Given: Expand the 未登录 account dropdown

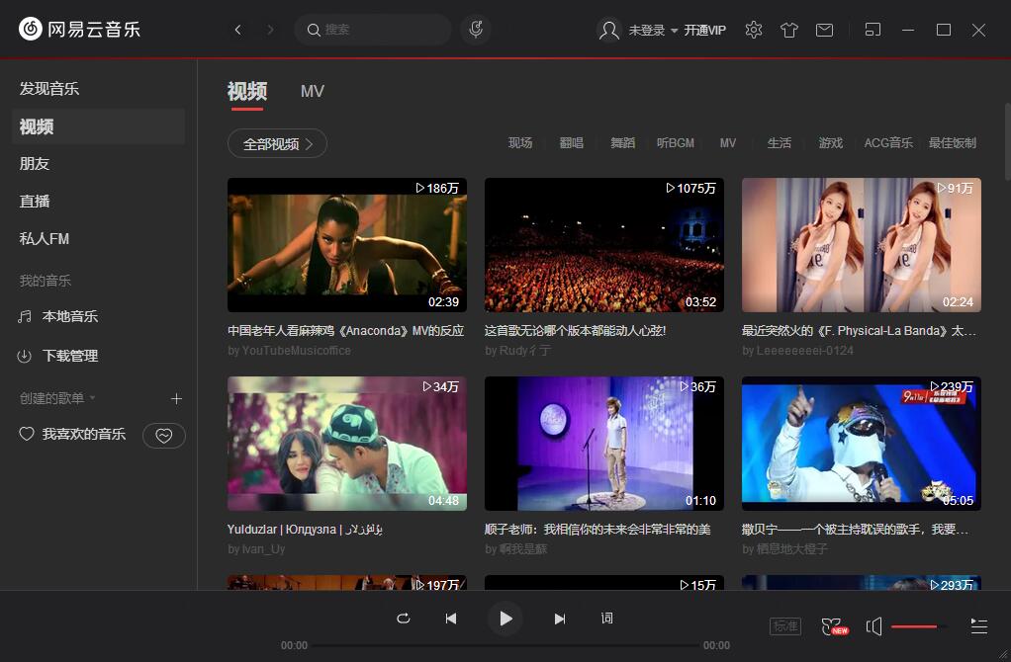Looking at the screenshot, I should point(653,30).
